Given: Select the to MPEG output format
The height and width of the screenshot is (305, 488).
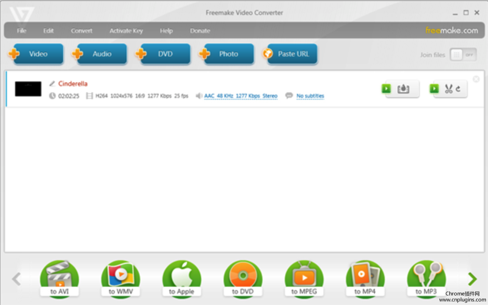Looking at the screenshot, I should [304, 279].
